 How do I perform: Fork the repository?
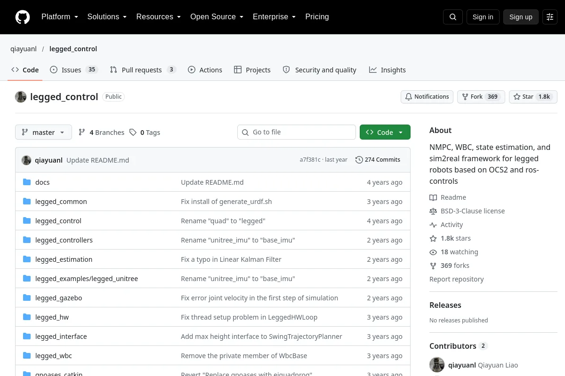[x=481, y=97]
